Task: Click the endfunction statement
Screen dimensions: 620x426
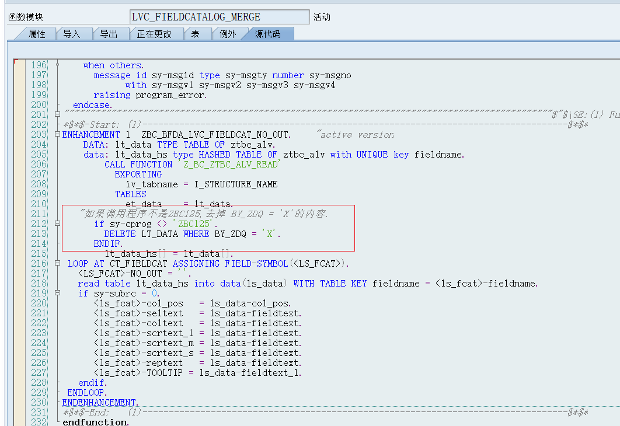Action: pos(96,422)
